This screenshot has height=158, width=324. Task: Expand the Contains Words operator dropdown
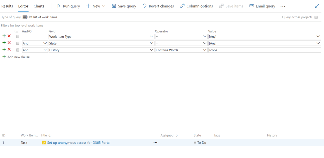click(x=204, y=50)
